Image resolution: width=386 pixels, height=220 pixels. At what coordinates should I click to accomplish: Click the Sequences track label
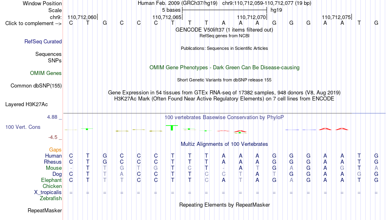point(48,54)
